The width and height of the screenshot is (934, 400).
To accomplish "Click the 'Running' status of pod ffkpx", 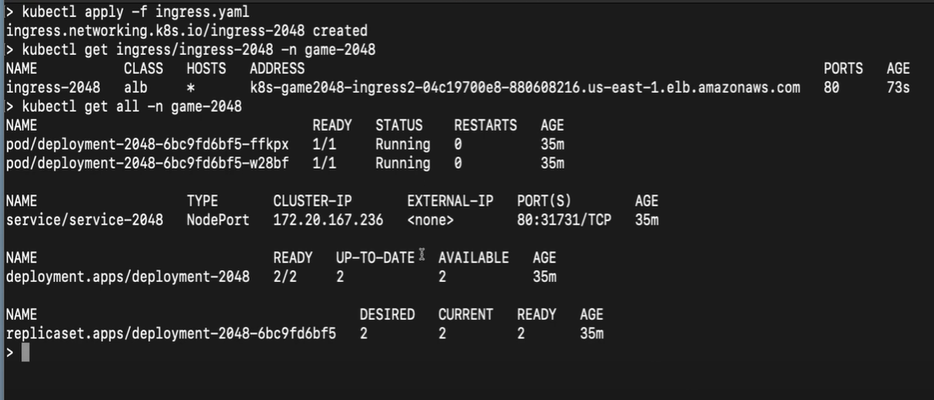I will coord(402,145).
